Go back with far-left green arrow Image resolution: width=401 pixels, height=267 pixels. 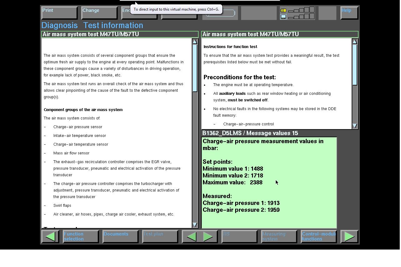click(x=50, y=237)
